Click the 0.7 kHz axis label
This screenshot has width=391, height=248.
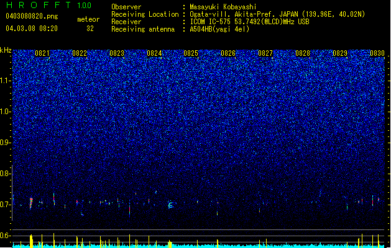[x=6, y=205]
